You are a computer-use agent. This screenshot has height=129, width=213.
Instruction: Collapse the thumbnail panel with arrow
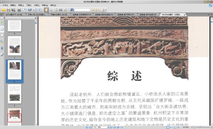click(36, 18)
